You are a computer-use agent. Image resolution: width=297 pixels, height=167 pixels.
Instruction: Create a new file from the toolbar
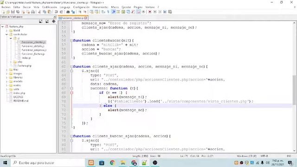[3, 12]
